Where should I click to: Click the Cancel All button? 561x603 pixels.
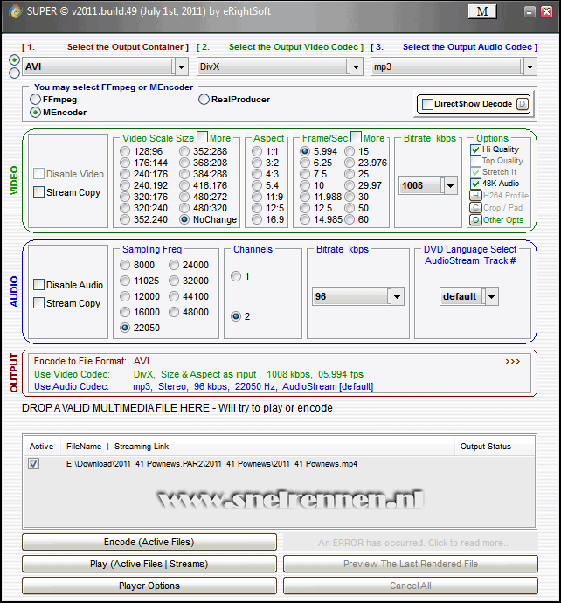(411, 586)
